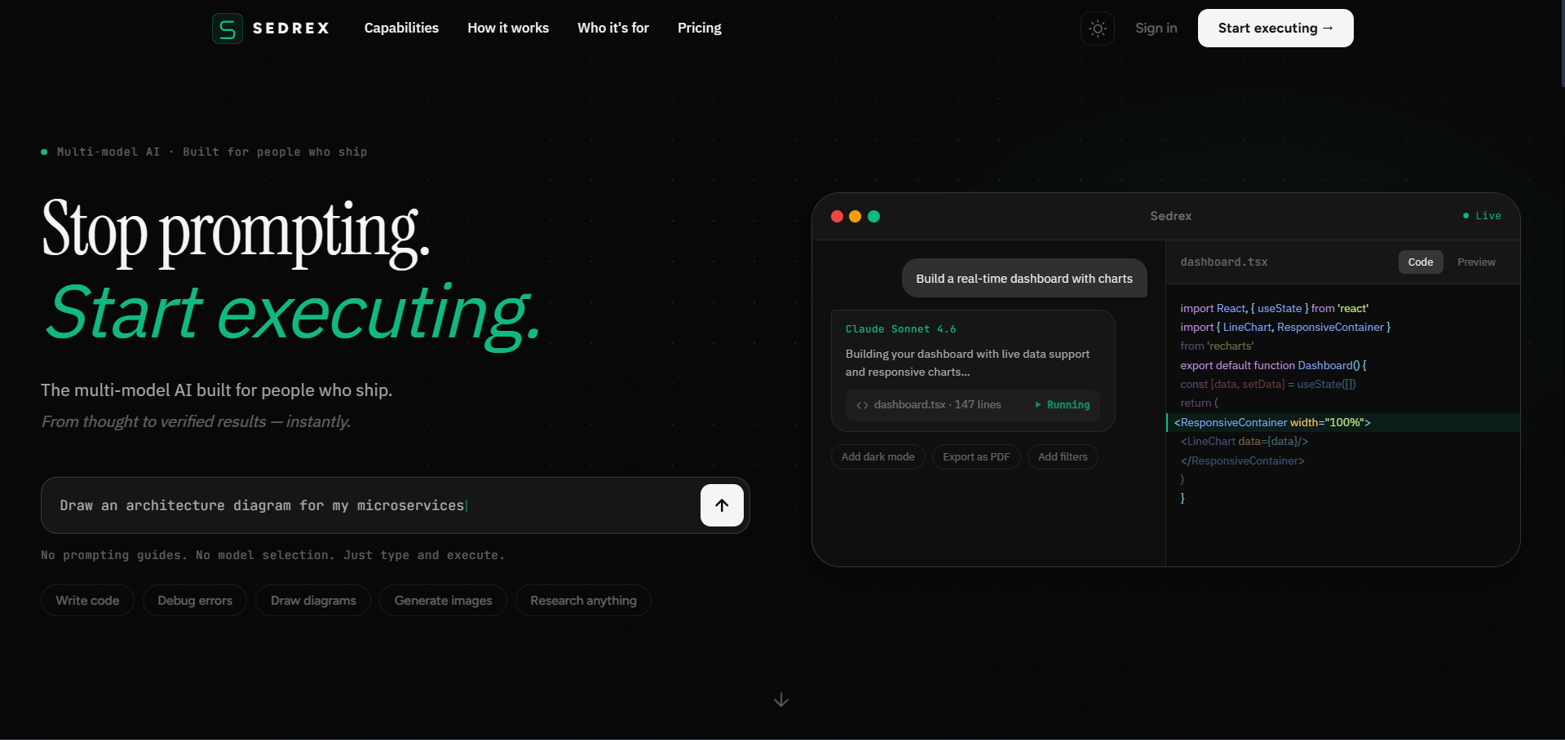
Task: Go to Who it's for section
Action: click(x=613, y=28)
